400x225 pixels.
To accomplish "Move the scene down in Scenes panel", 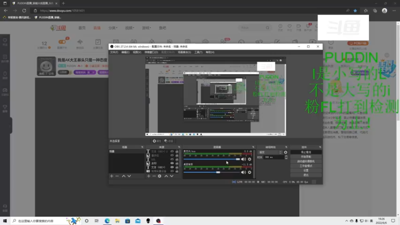I will pyautogui.click(x=129, y=176).
